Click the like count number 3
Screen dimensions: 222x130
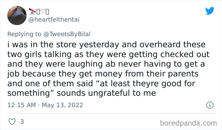[22, 121]
